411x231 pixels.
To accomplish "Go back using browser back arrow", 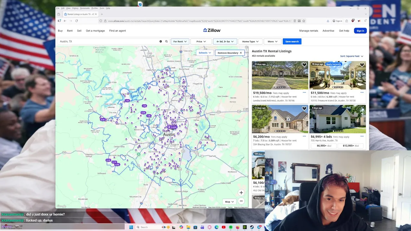I will click(x=65, y=21).
